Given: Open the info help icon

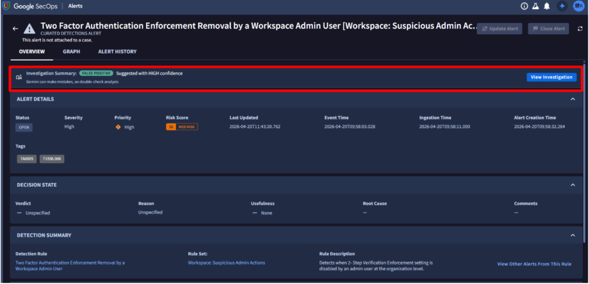Looking at the screenshot, I should point(525,6).
